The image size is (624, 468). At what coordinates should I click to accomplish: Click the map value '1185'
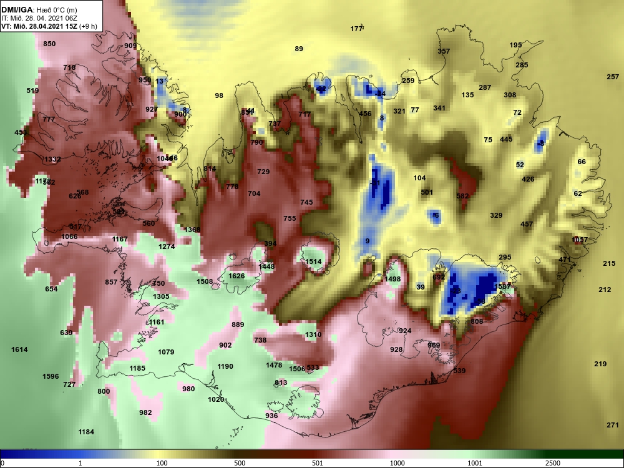(x=137, y=369)
